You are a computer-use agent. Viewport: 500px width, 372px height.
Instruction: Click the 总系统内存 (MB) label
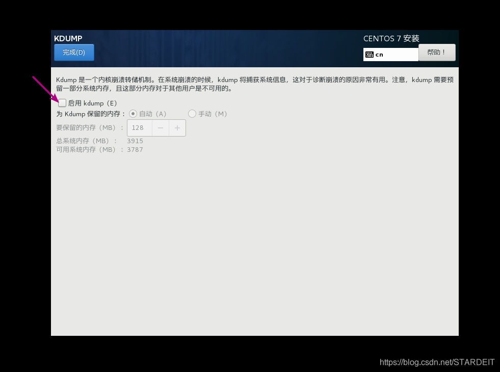(x=86, y=141)
